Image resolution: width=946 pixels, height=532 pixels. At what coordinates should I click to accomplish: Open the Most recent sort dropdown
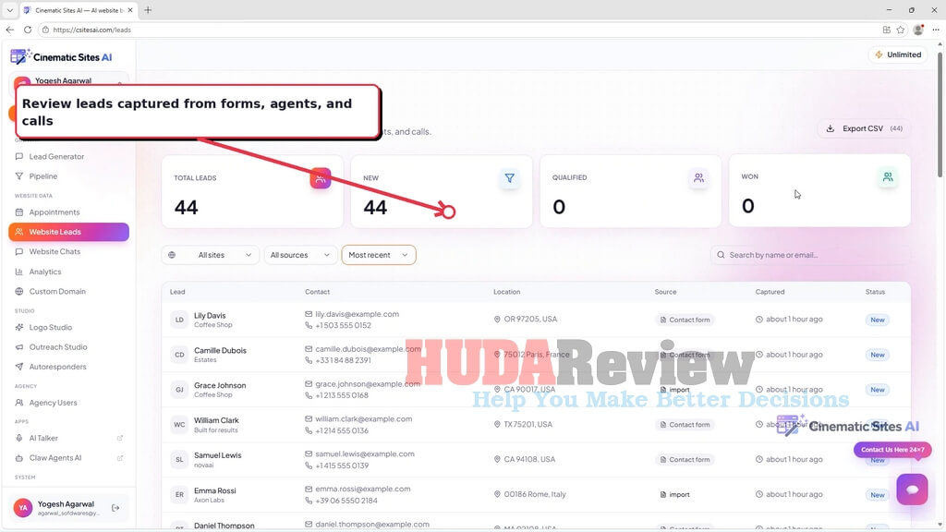coord(378,255)
